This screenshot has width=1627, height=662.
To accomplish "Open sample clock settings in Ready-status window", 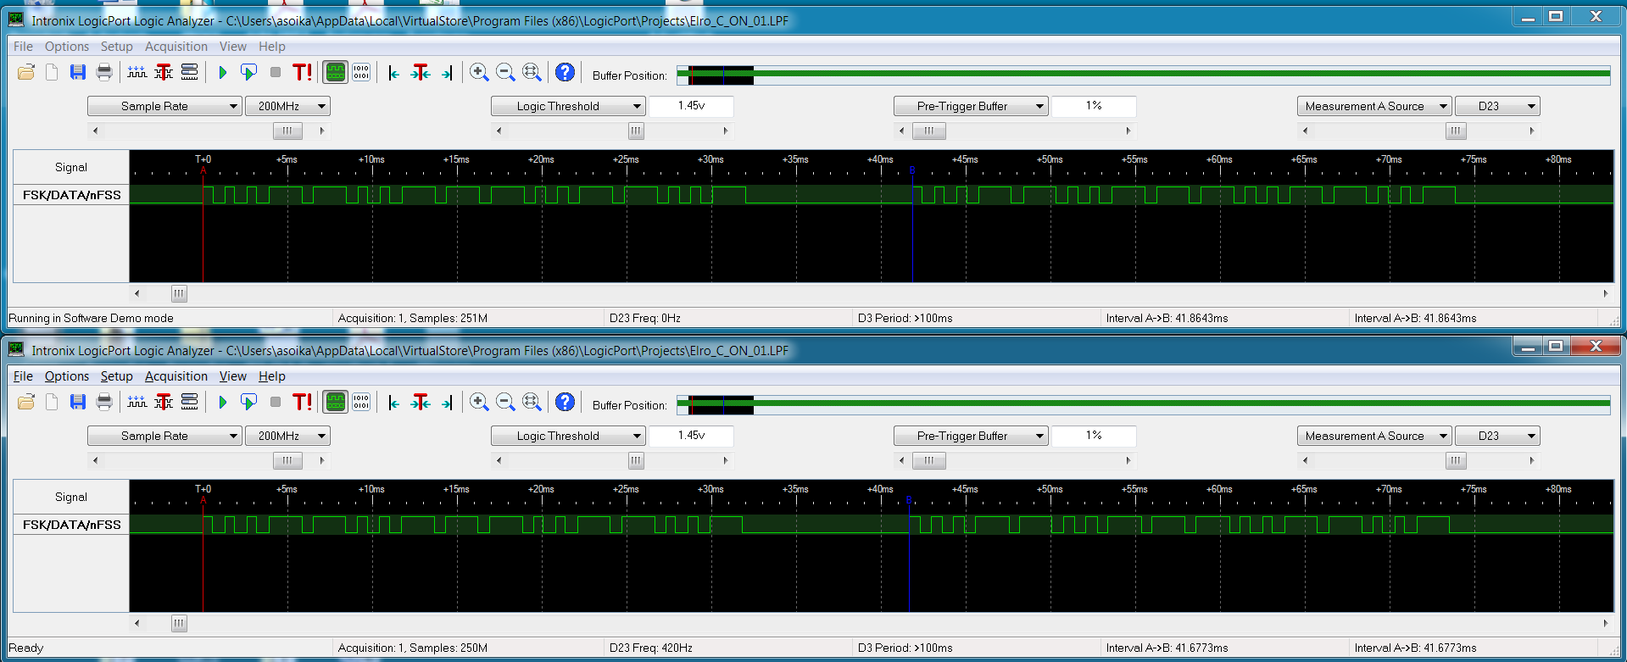I will click(x=137, y=402).
